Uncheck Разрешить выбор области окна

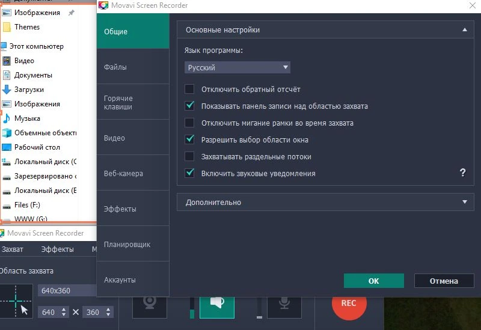click(x=189, y=140)
